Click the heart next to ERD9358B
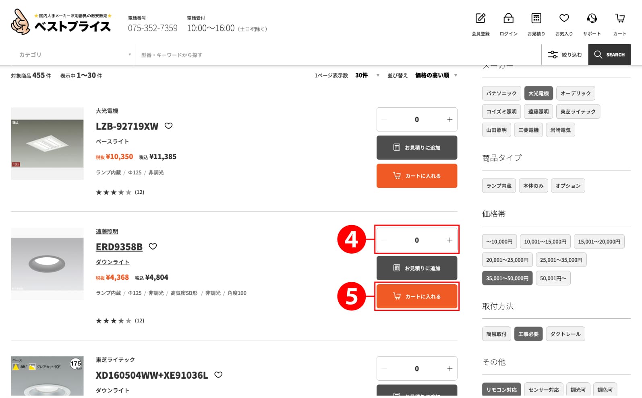Viewport: 642px width, 398px height. pos(153,246)
